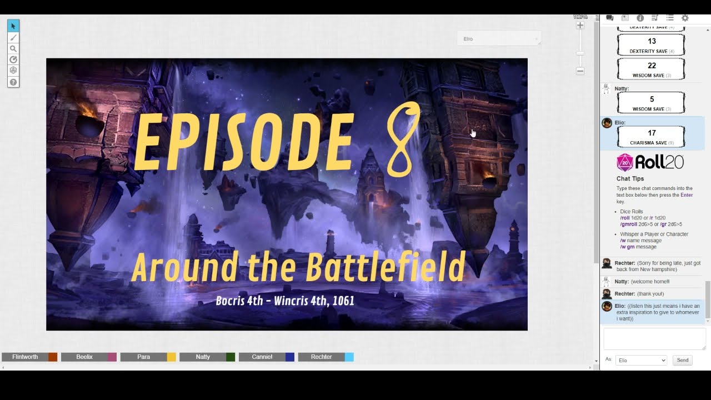Zoom in with the plus button
Viewport: 711px width, 400px height.
point(580,26)
